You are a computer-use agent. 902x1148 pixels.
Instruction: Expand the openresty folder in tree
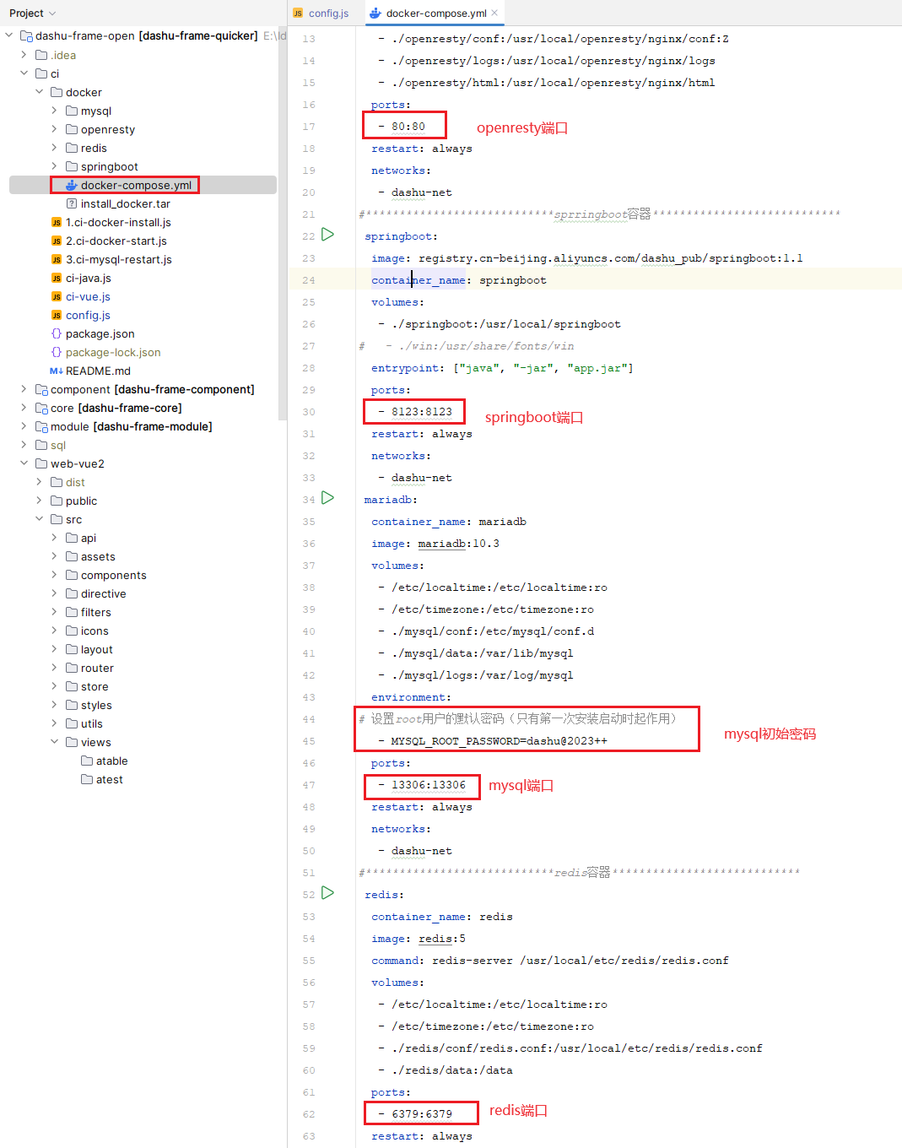[x=54, y=129]
